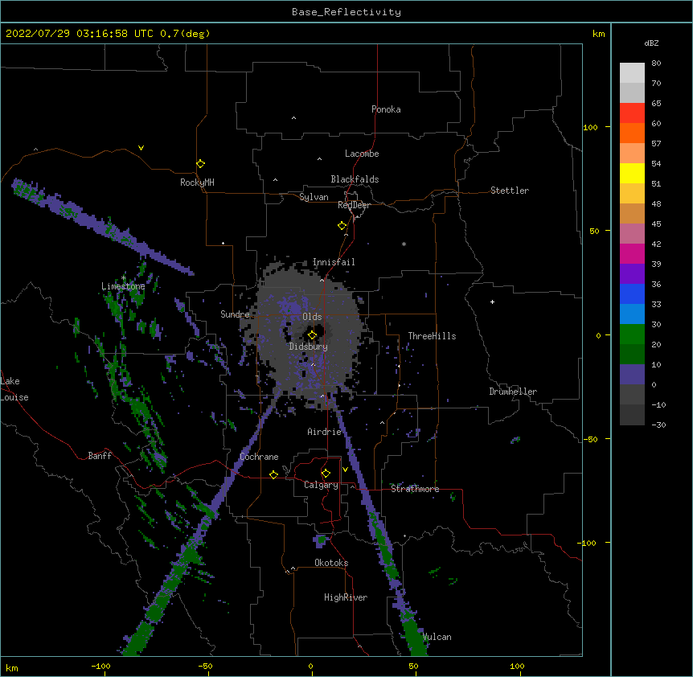Click the RockyMH label
Image resolution: width=693 pixels, height=677 pixels.
(197, 183)
